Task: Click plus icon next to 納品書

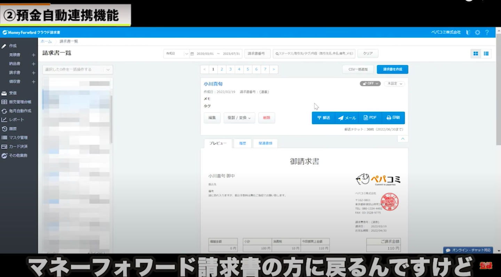Action: pos(33,64)
